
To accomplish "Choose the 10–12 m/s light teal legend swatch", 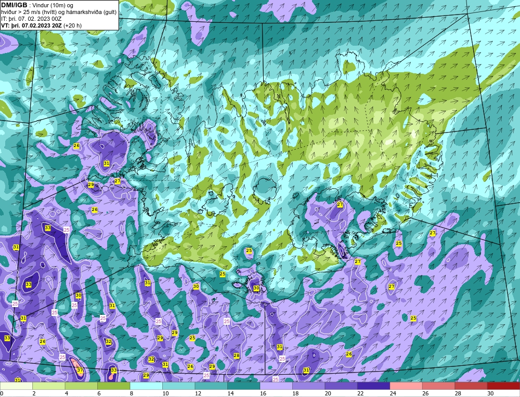I will click(179, 386).
